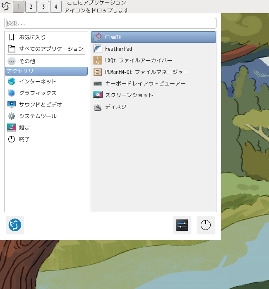Switch to workspace 4
269x289 pixels.
[x=56, y=7]
